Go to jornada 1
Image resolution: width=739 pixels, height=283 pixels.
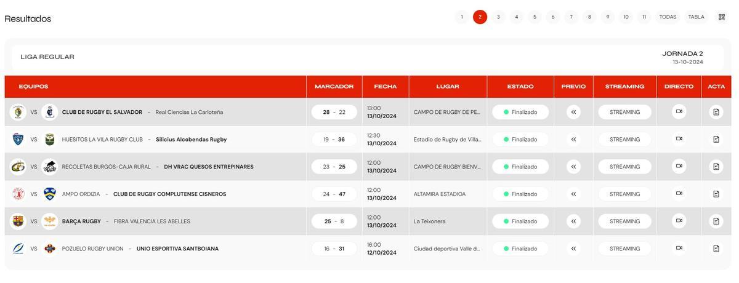pos(462,17)
